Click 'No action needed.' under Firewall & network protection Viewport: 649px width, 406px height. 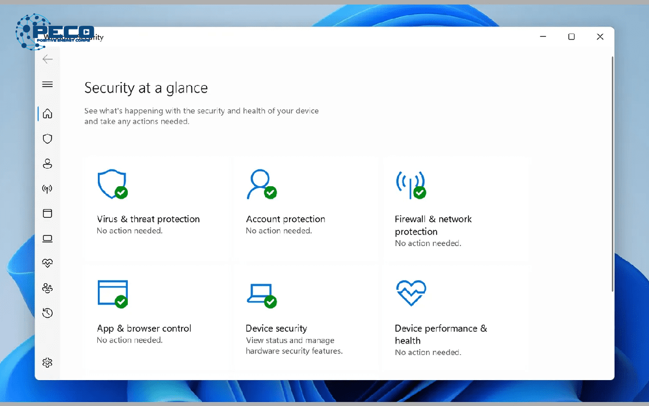click(428, 244)
